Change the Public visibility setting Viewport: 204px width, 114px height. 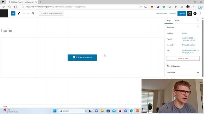[185, 33]
